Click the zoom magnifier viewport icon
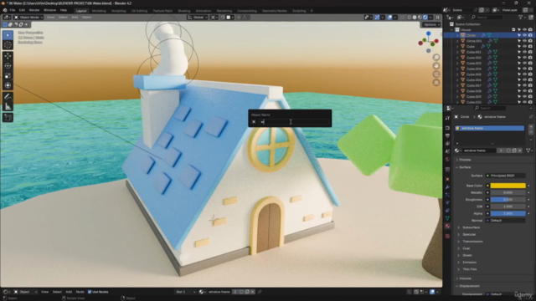 [x=436, y=58]
